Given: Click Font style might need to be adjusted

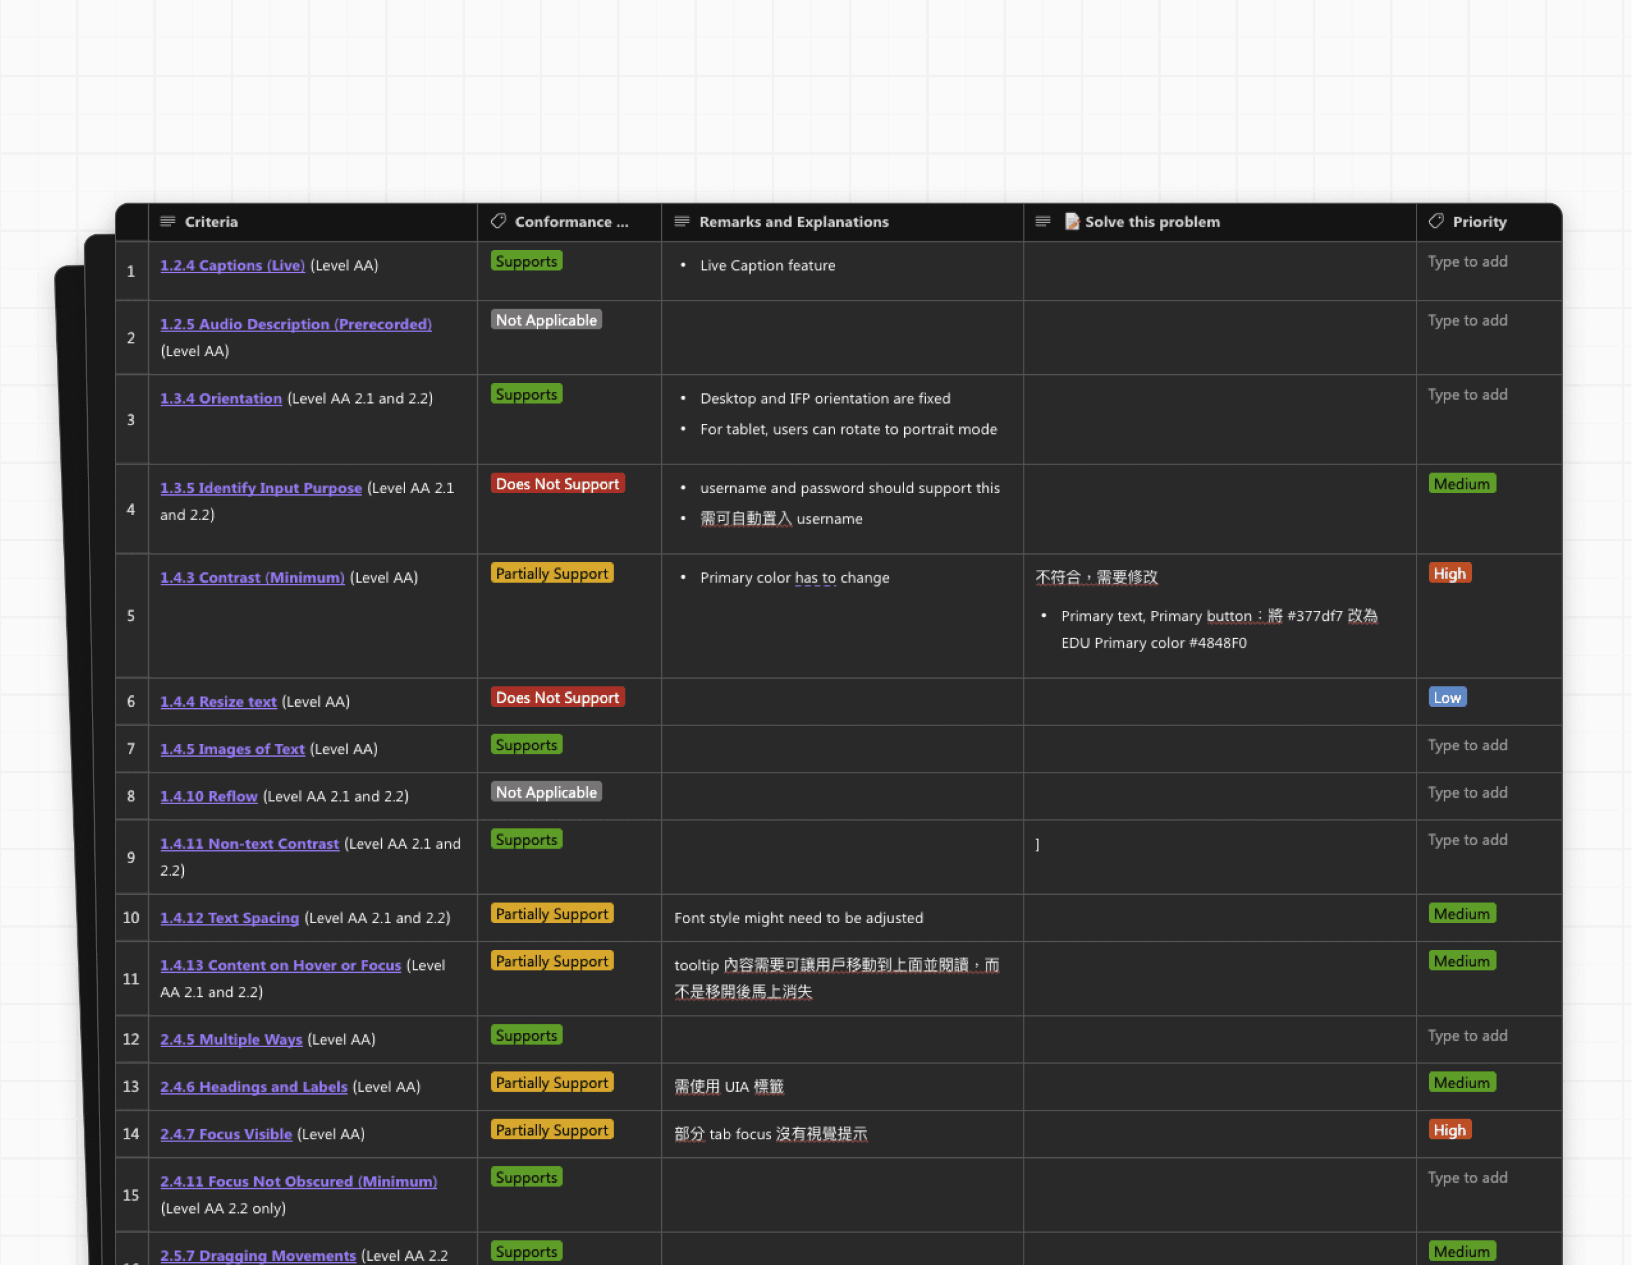Looking at the screenshot, I should (799, 918).
